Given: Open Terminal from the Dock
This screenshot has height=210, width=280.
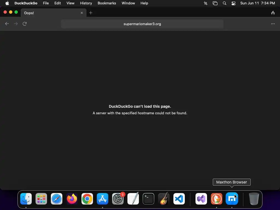Looking at the screenshot, I should tap(148, 199).
